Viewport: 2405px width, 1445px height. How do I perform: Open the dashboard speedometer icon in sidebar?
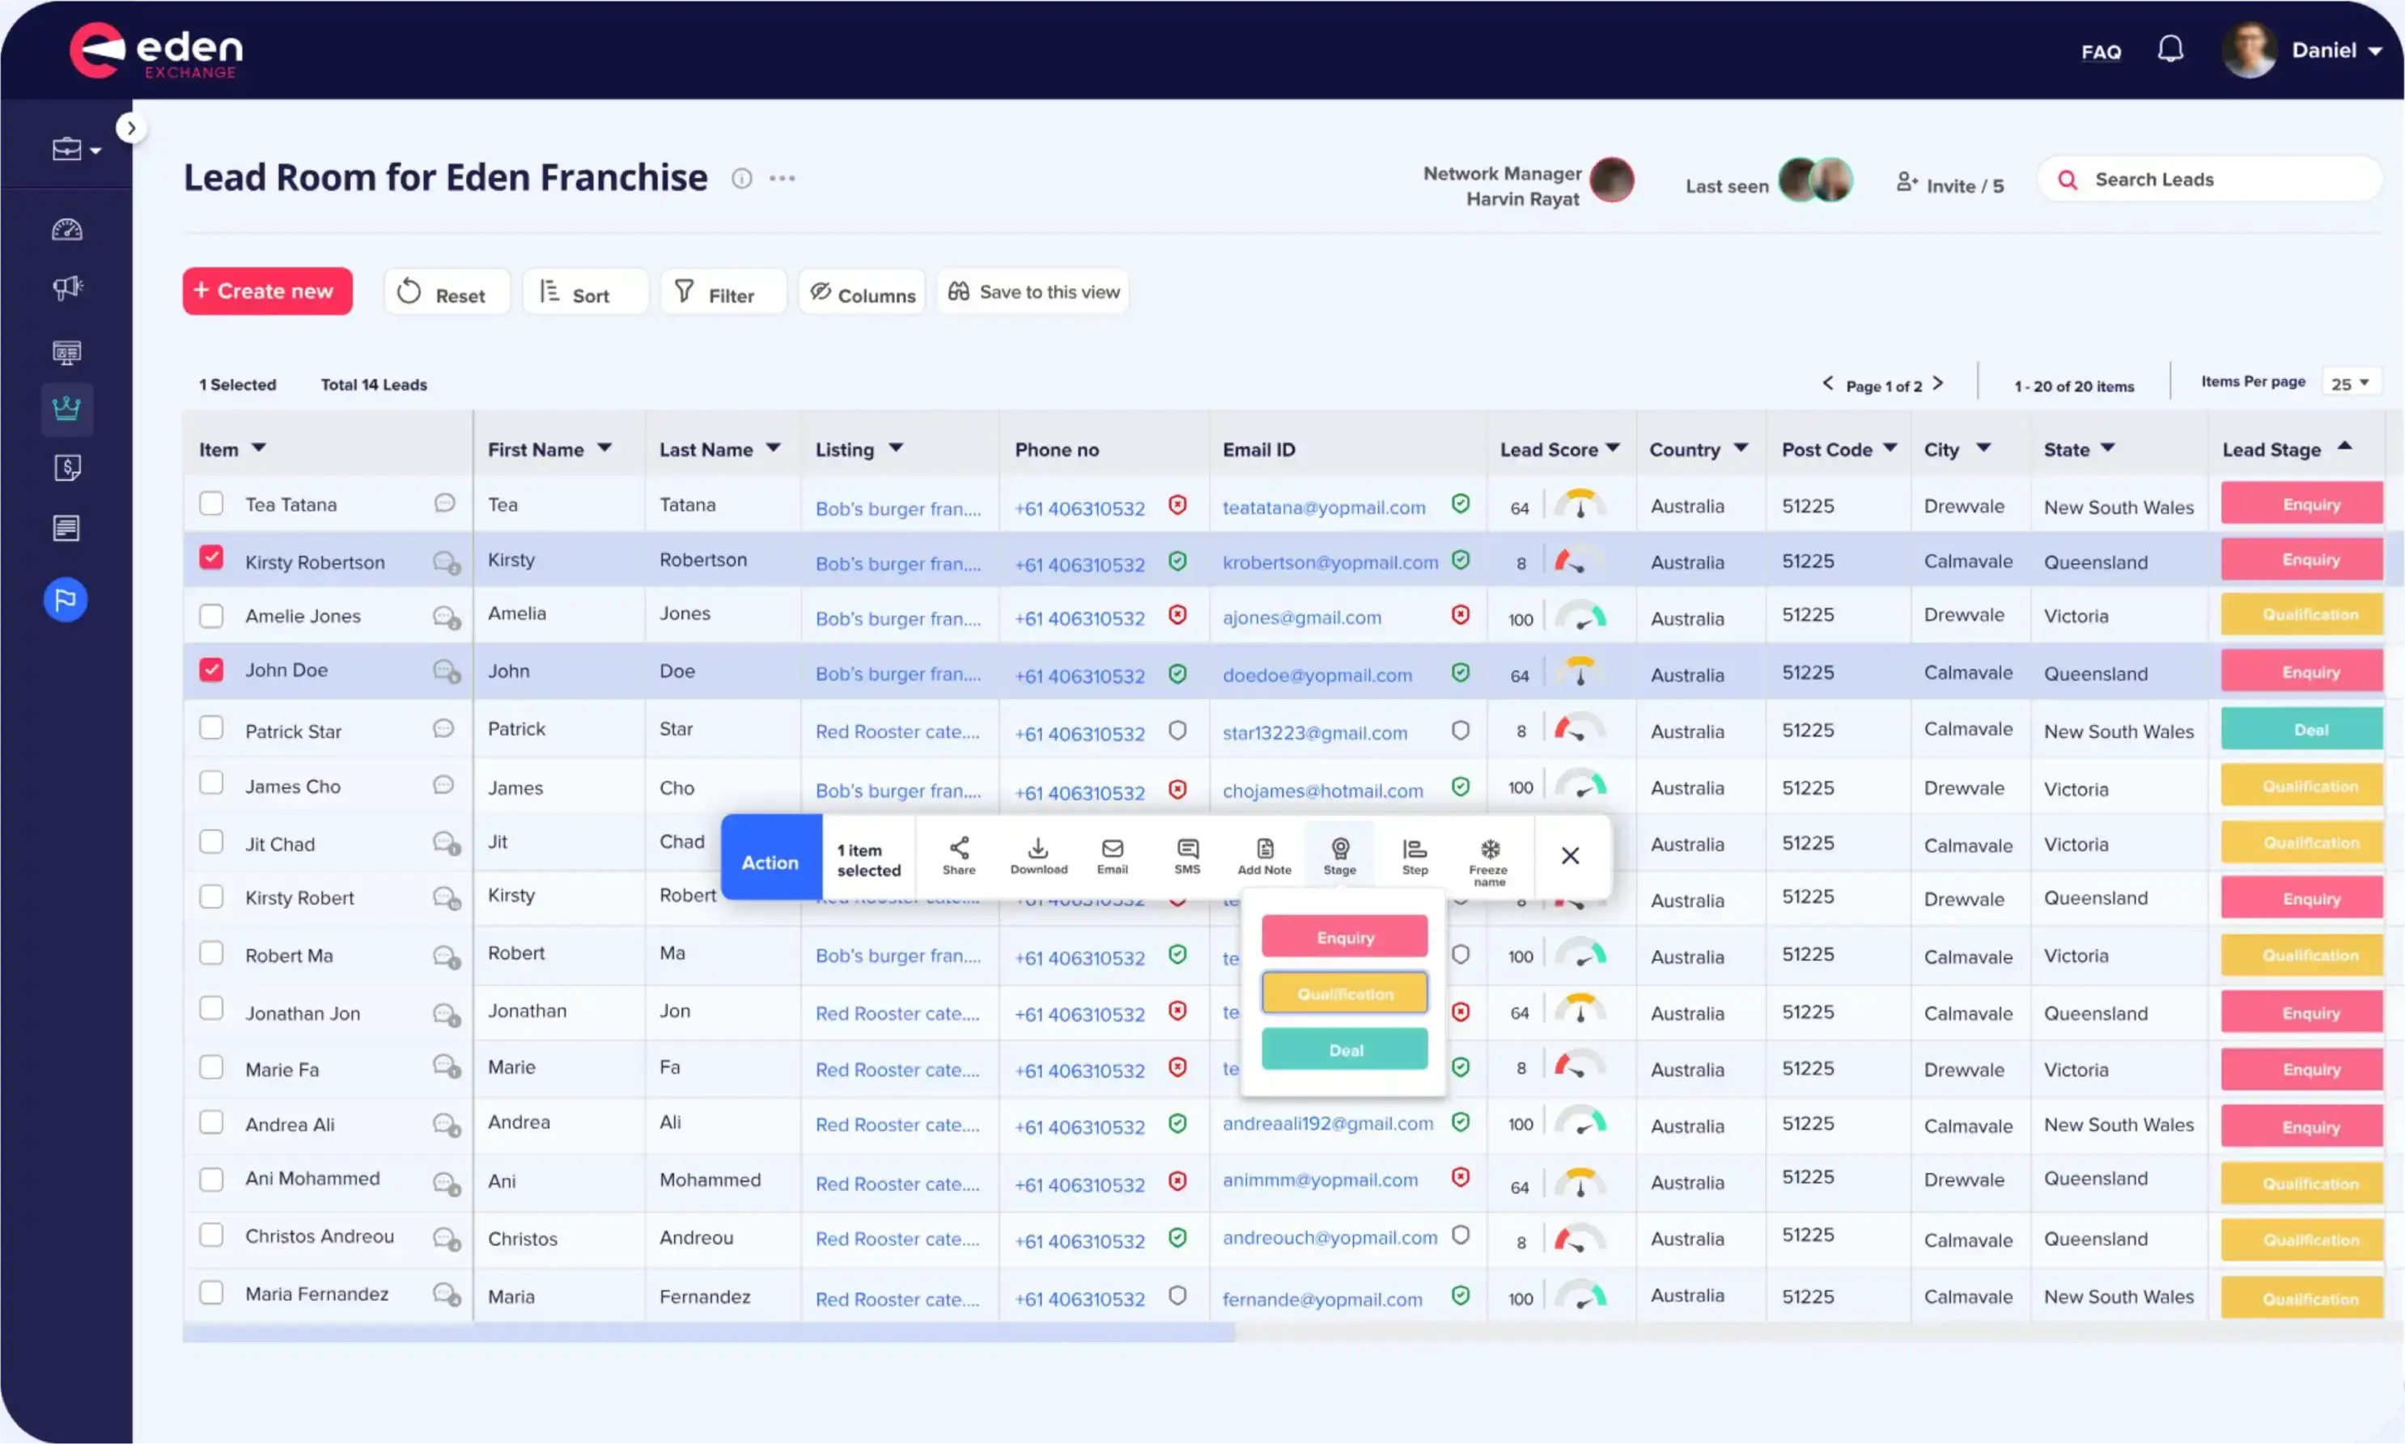pos(66,230)
